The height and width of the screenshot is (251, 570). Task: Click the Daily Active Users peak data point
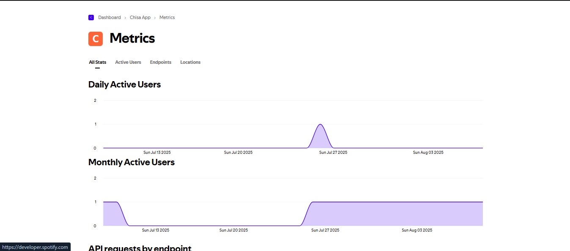321,124
